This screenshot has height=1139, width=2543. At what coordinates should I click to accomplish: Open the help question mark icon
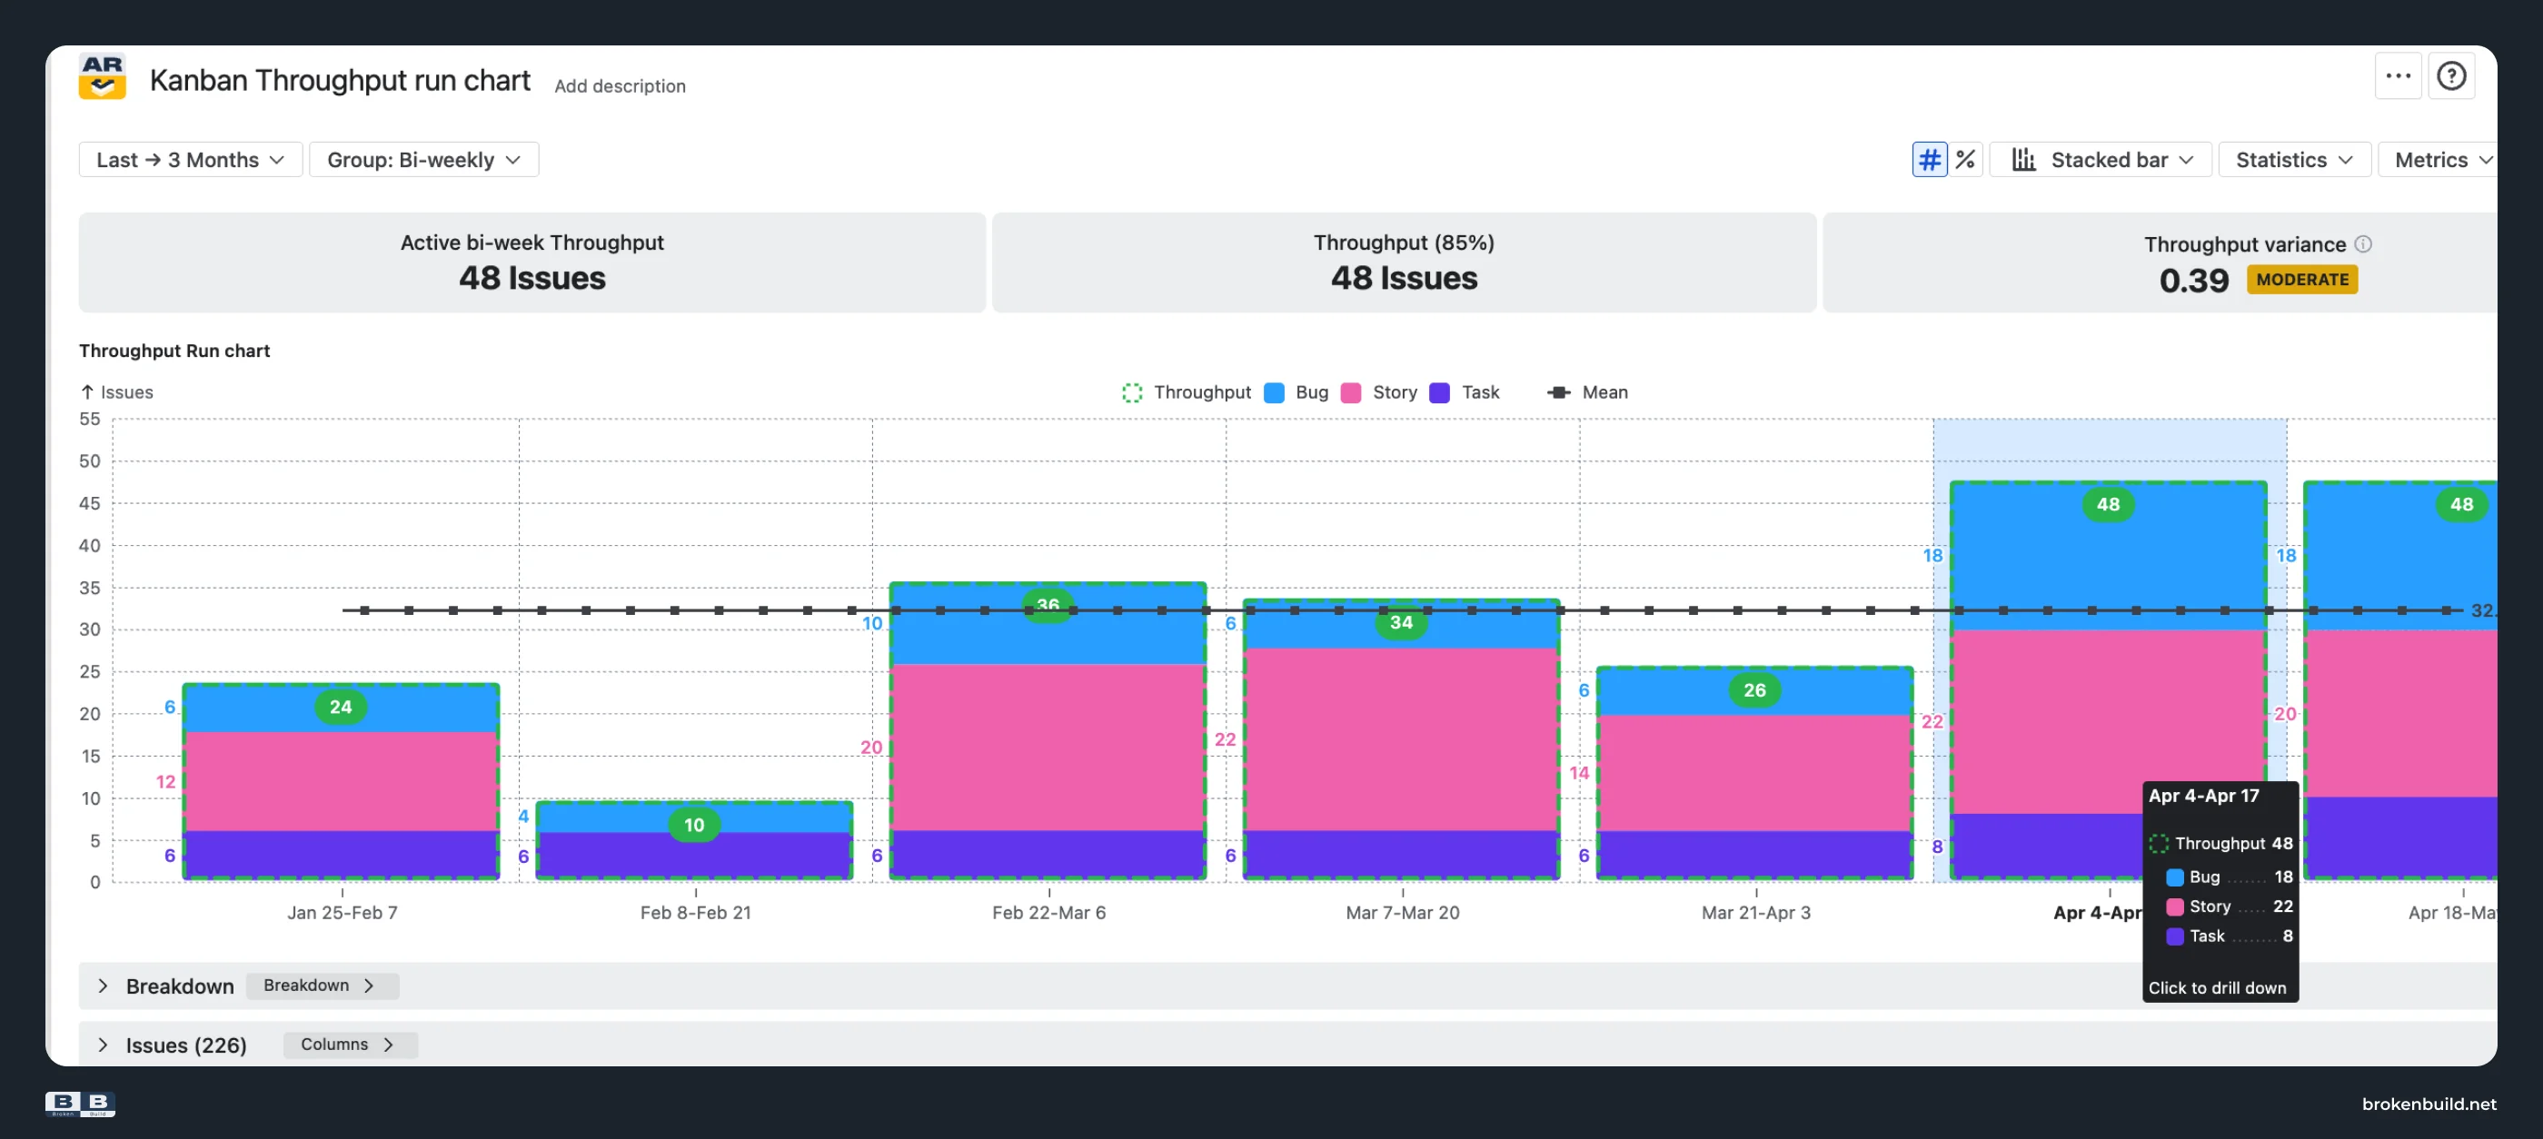tap(2451, 76)
